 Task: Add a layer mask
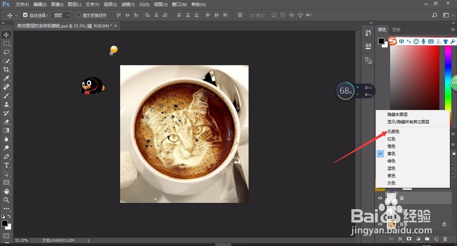click(x=409, y=239)
